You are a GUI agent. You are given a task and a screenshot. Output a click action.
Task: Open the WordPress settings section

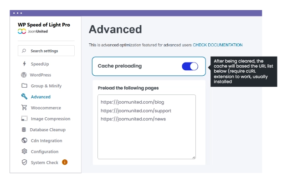click(41, 75)
